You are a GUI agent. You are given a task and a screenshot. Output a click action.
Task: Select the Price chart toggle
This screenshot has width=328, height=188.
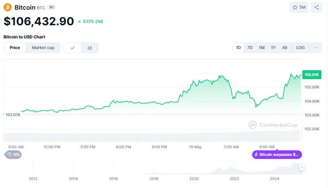coord(15,48)
